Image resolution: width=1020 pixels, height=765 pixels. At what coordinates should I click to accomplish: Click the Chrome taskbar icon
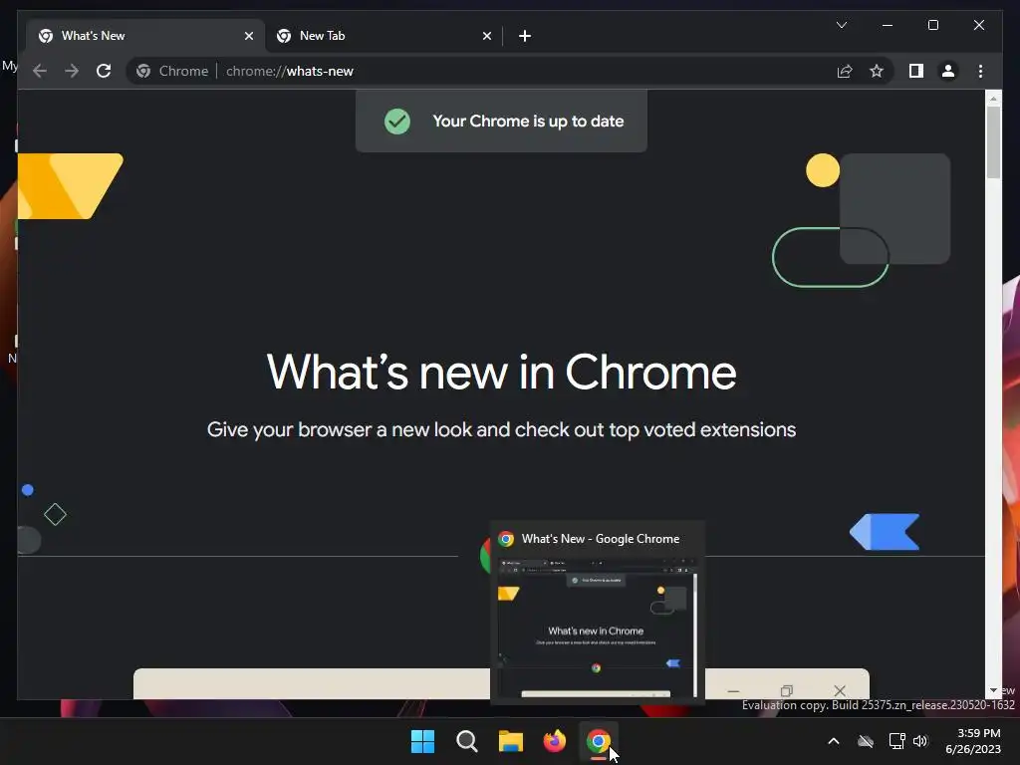click(599, 741)
